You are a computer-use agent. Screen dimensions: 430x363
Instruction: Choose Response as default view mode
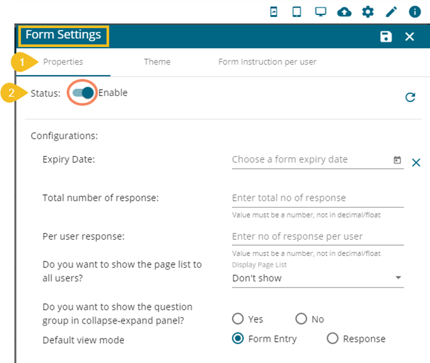332,338
